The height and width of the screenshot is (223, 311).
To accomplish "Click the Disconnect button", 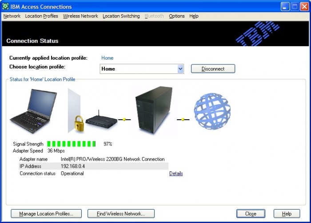I will pos(213,69).
